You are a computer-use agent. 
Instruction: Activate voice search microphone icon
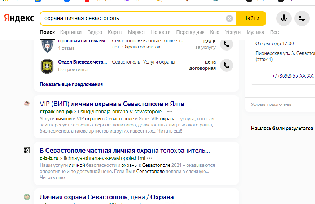(284, 18)
